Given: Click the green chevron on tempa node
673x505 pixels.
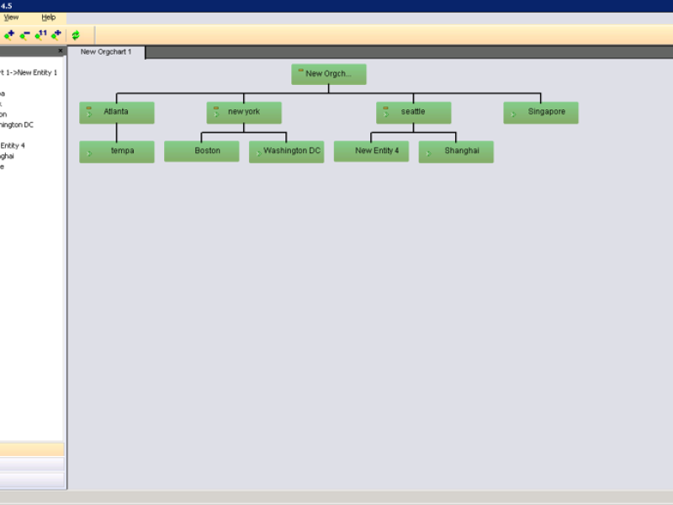Looking at the screenshot, I should coord(89,154).
